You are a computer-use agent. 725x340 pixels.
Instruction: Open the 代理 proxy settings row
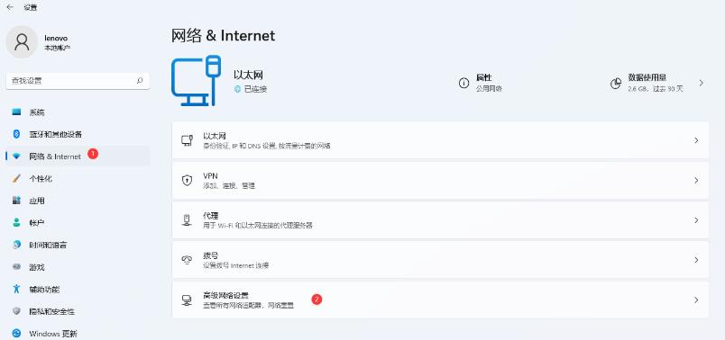440,220
